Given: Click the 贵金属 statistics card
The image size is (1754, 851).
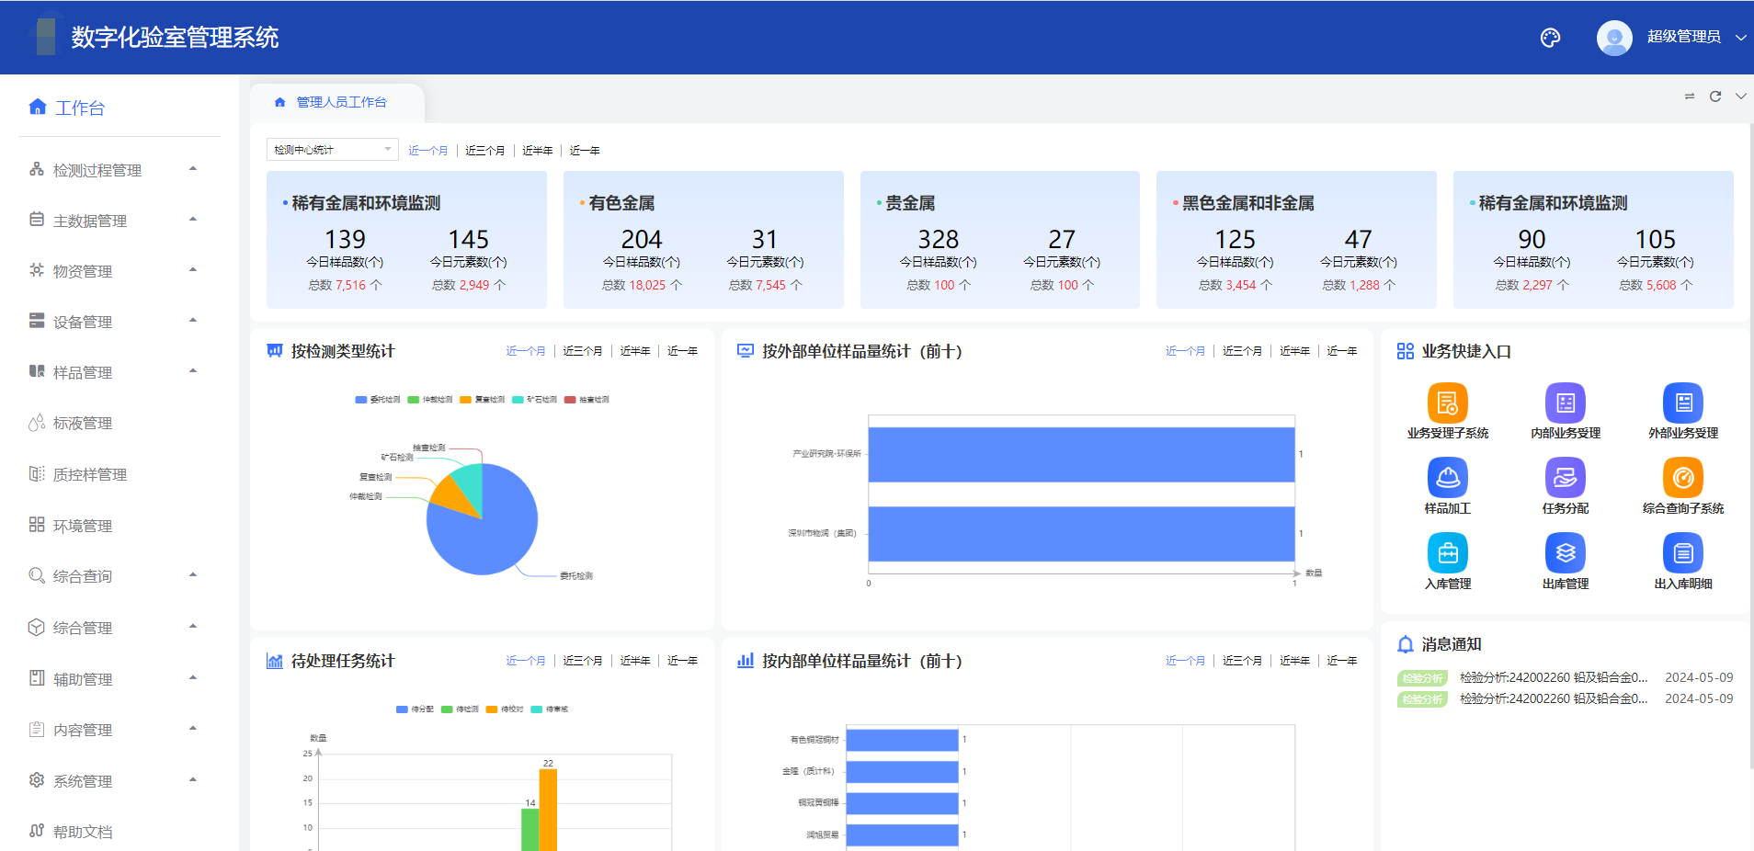Looking at the screenshot, I should click(x=1000, y=240).
